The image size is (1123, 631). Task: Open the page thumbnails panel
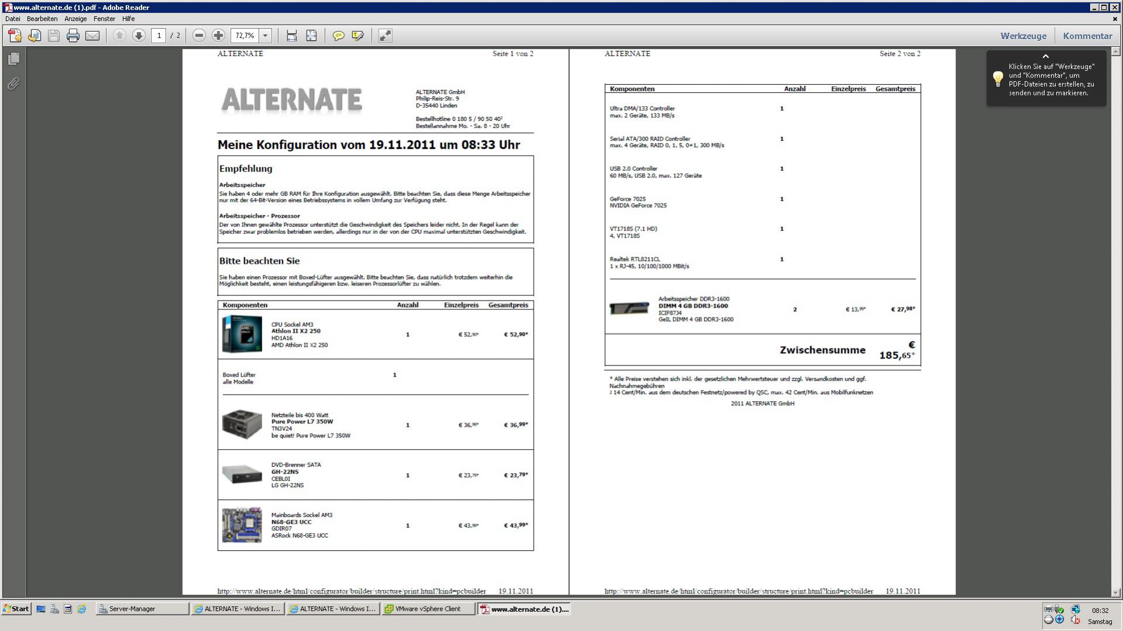(14, 58)
